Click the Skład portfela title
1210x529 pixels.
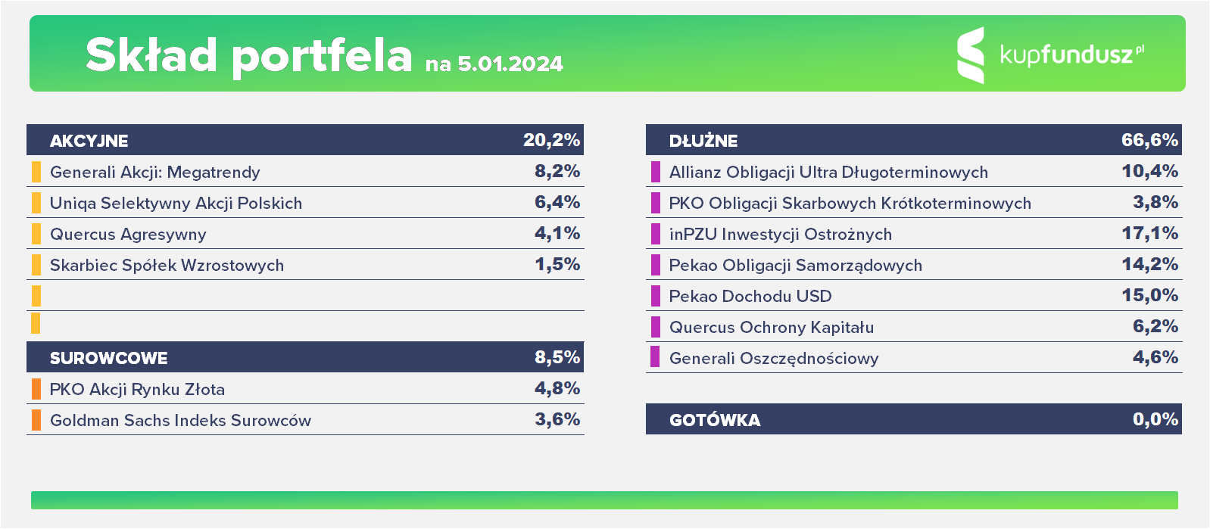248,56
